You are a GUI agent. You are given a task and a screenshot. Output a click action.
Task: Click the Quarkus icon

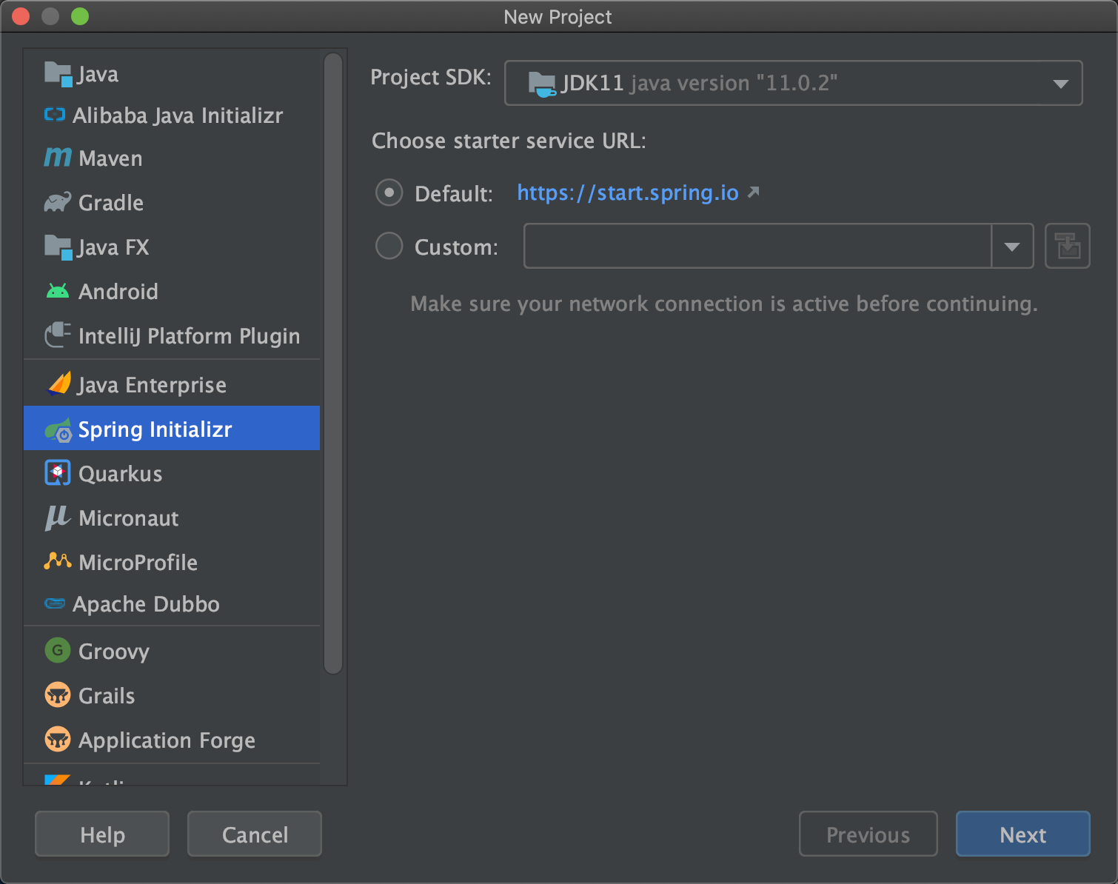[58, 473]
